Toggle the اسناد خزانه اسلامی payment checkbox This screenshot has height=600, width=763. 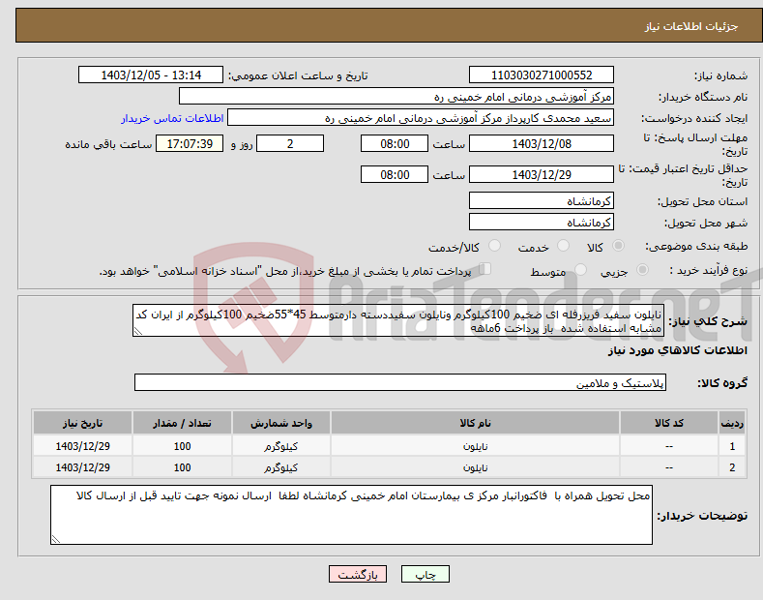point(485,269)
